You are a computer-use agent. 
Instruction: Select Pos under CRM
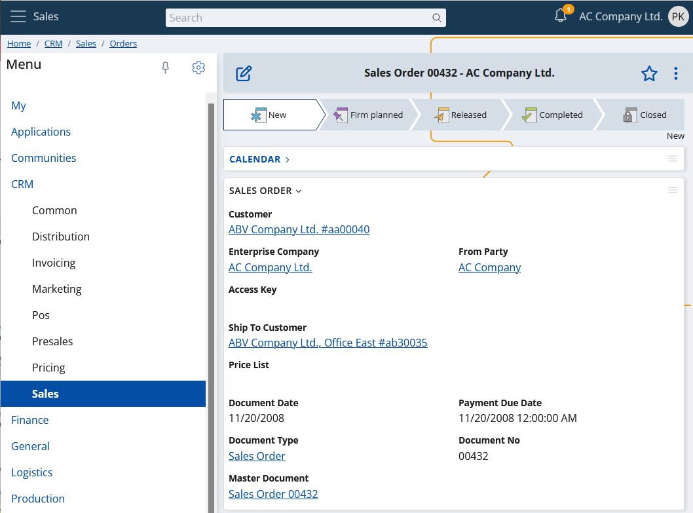click(x=41, y=315)
